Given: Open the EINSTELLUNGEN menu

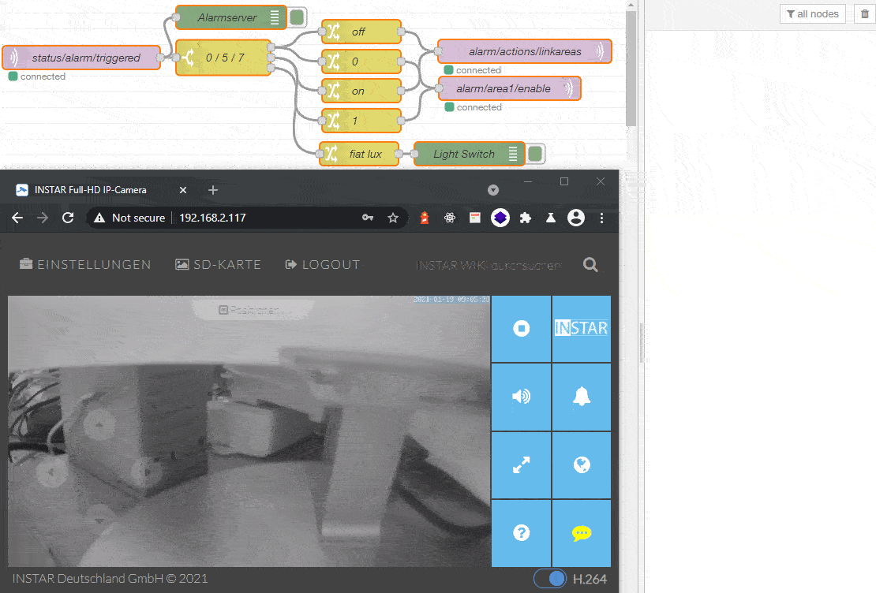Looking at the screenshot, I should (85, 265).
